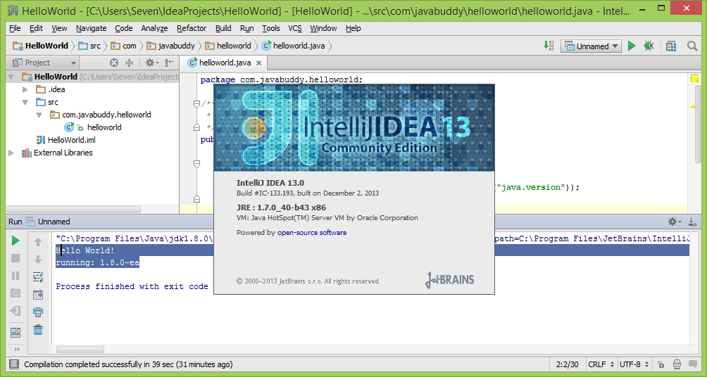Expand External Libraries node
Viewport: 707px width, 377px height.
pos(11,153)
